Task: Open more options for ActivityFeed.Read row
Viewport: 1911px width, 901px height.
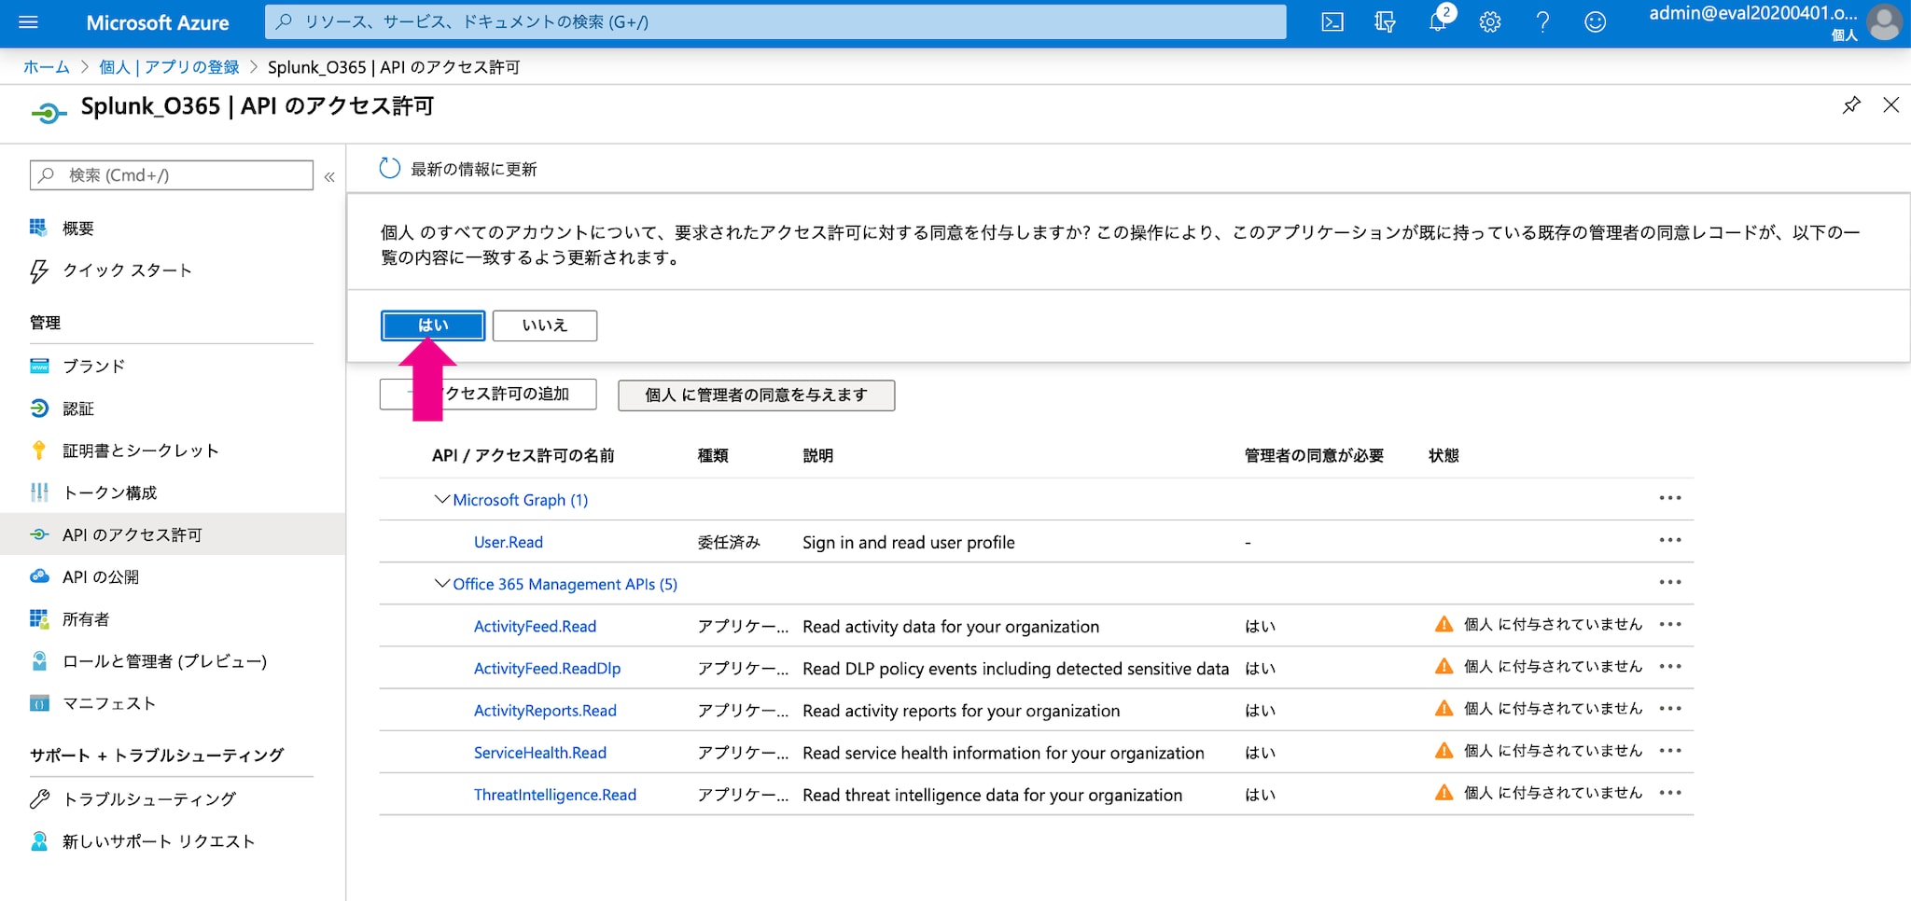Action: [1670, 624]
